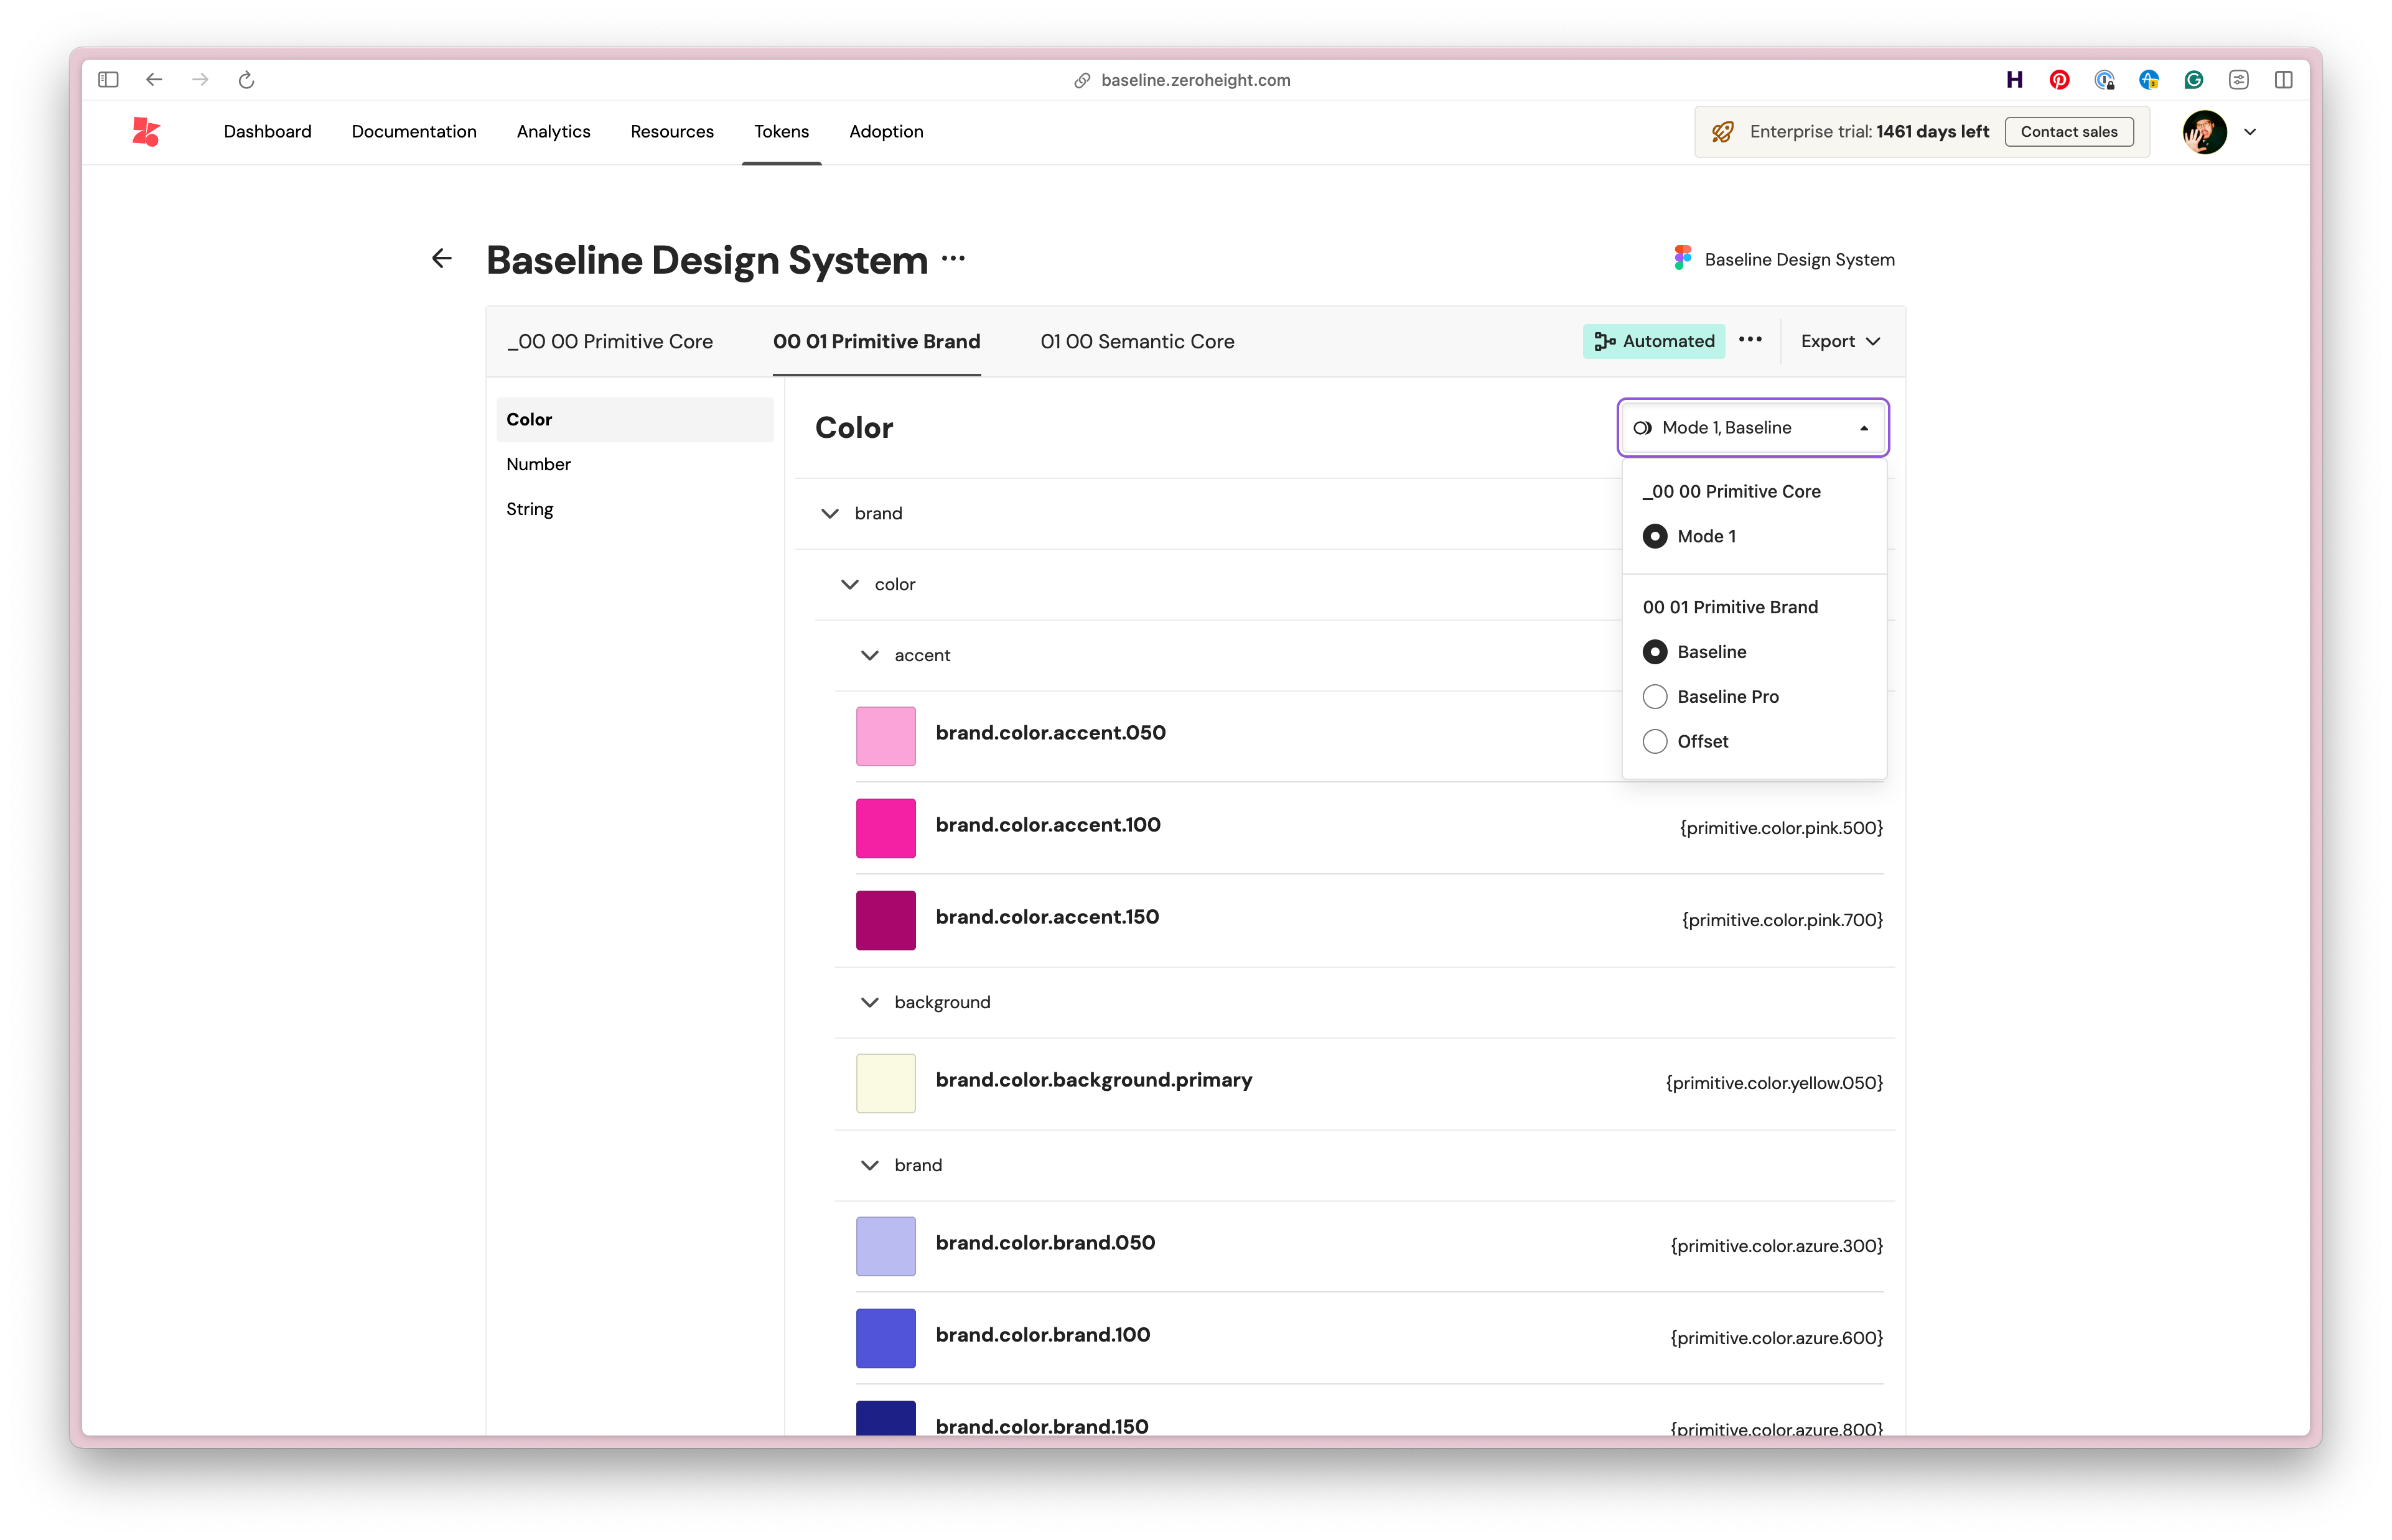Switch to the 01 00 Semantic Core tab
The width and height of the screenshot is (2392, 1540).
pyautogui.click(x=1138, y=341)
